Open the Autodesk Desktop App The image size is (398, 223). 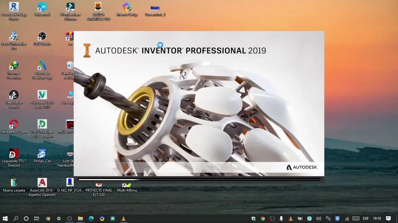click(42, 66)
